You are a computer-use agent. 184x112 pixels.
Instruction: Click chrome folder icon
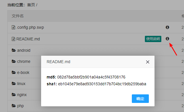tap(14, 61)
